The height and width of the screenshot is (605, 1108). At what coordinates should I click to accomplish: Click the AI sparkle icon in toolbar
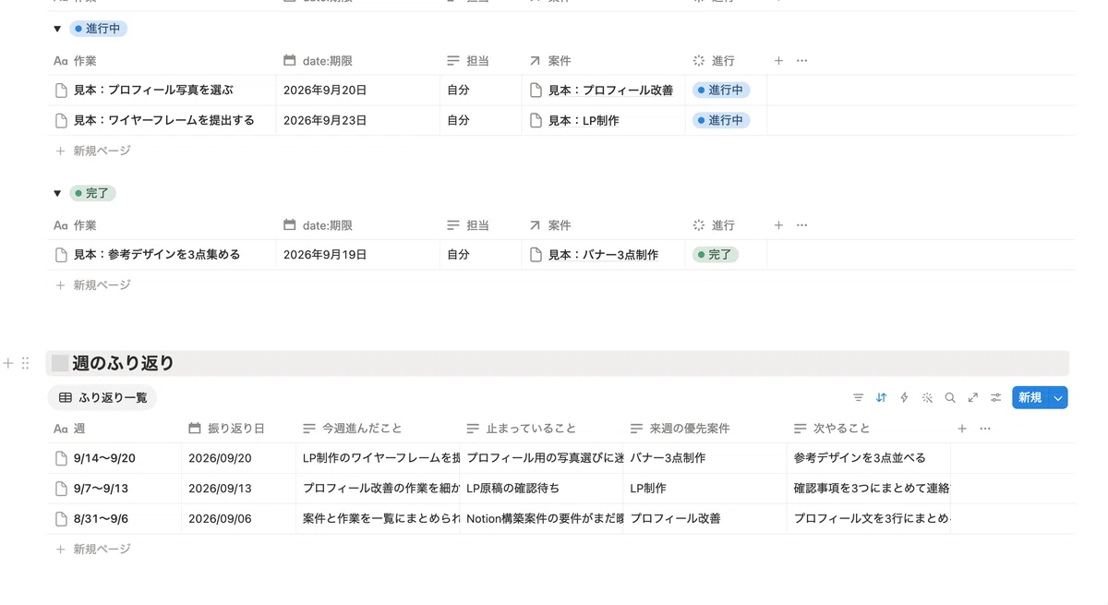tap(927, 398)
